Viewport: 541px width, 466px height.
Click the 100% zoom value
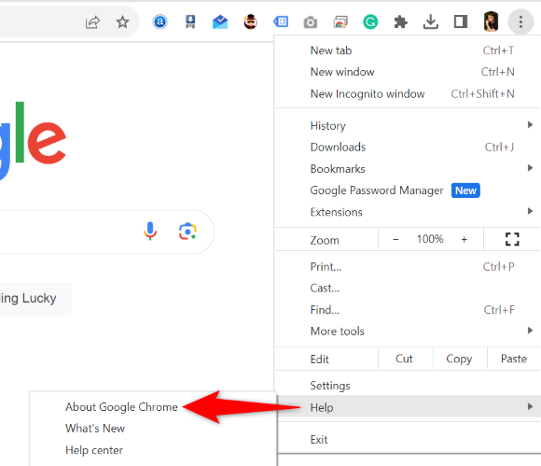point(430,239)
